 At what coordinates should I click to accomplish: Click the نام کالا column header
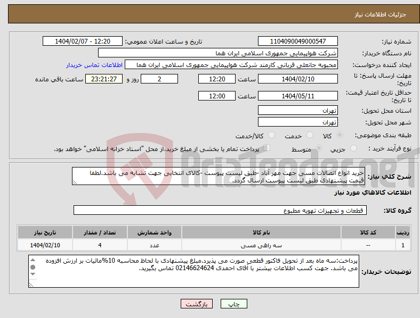[x=261, y=232]
